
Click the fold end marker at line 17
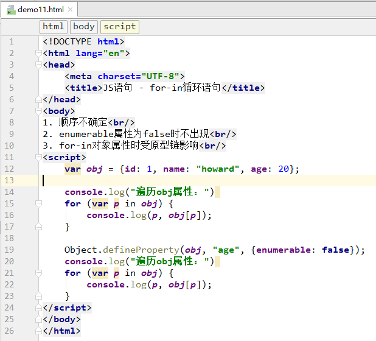38,227
